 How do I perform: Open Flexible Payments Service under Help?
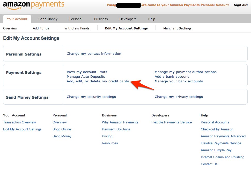pos(221,143)
